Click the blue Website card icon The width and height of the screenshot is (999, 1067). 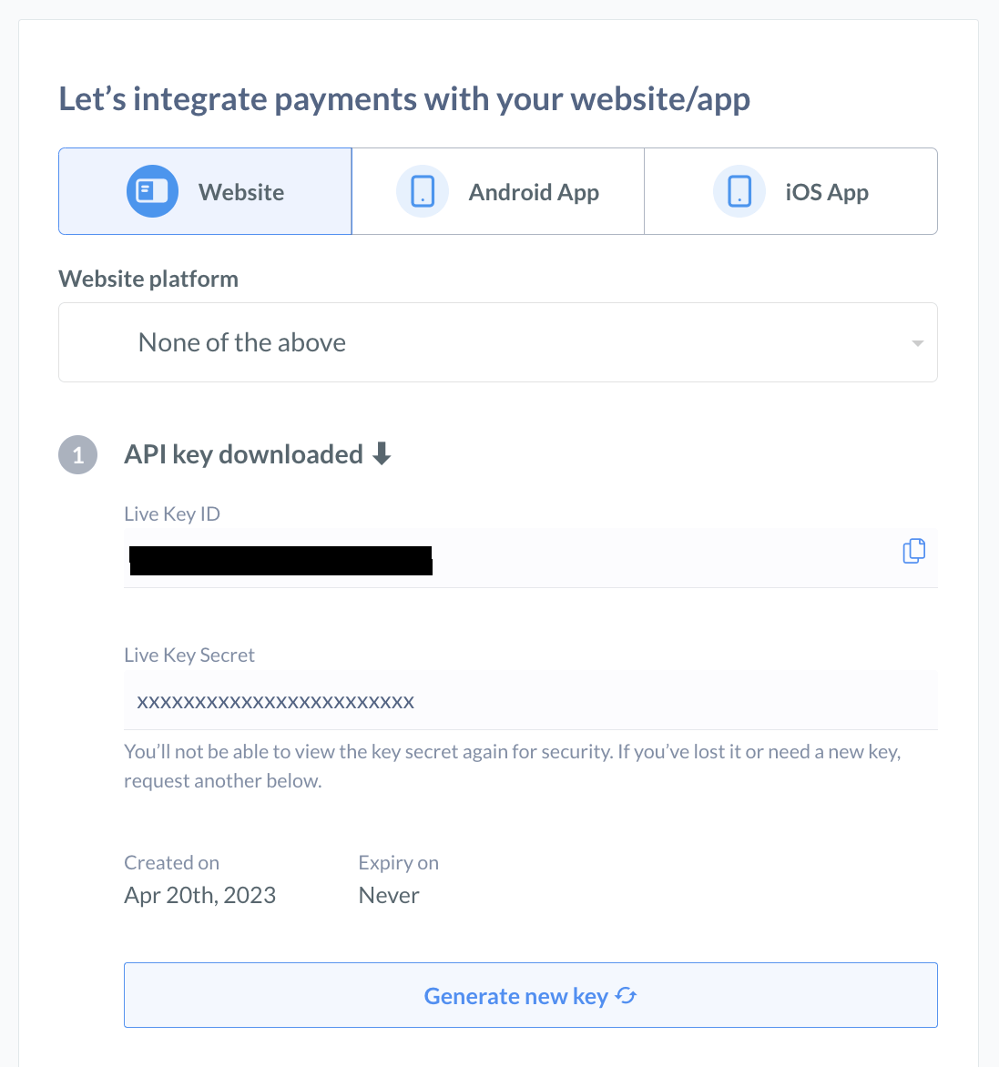coord(152,191)
